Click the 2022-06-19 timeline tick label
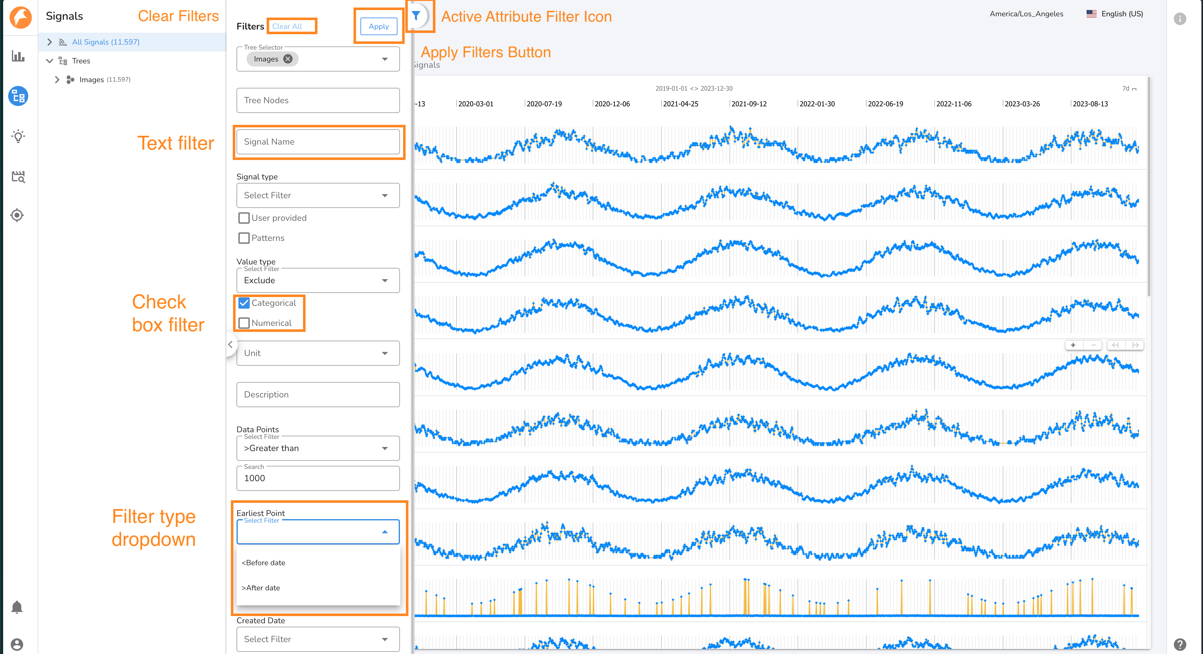The height and width of the screenshot is (654, 1203). pos(886,104)
